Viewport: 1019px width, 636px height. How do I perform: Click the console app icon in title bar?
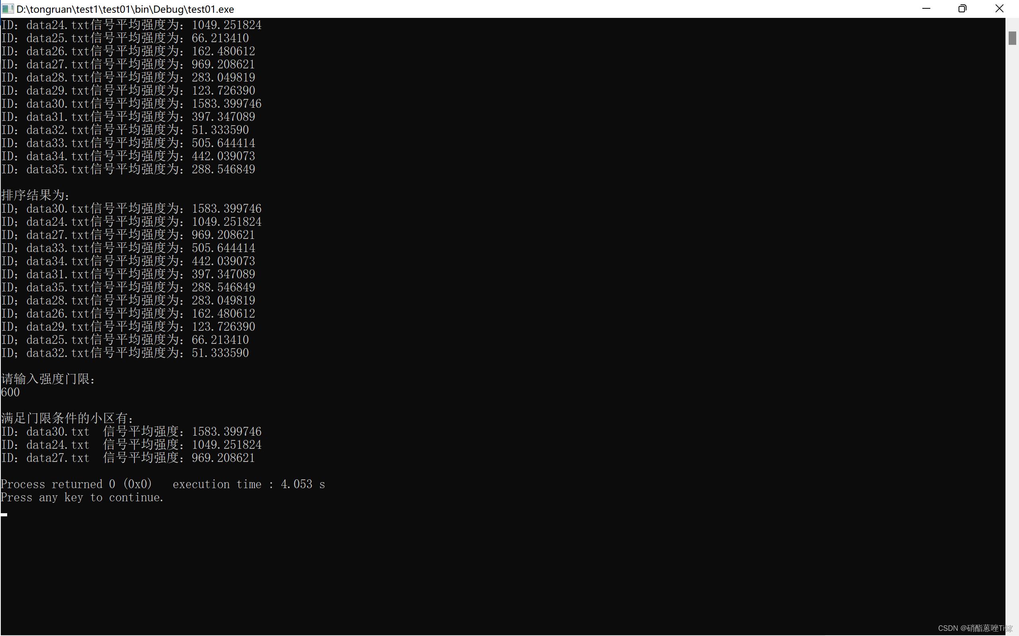[8, 9]
